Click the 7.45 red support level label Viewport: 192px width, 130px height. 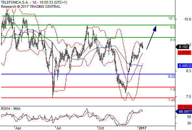(171, 100)
